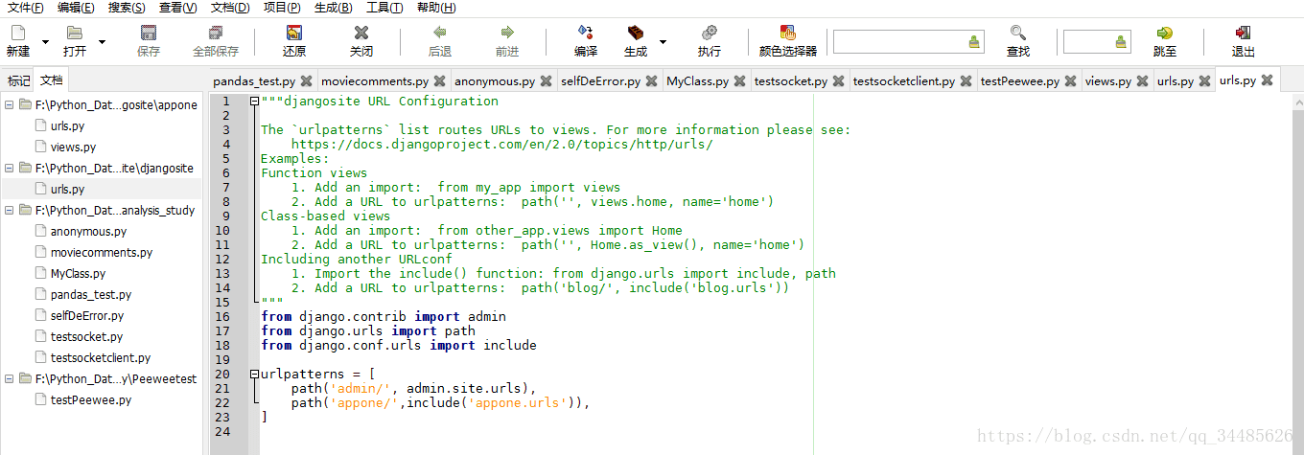Open the 文档(D) menu

pos(229,8)
